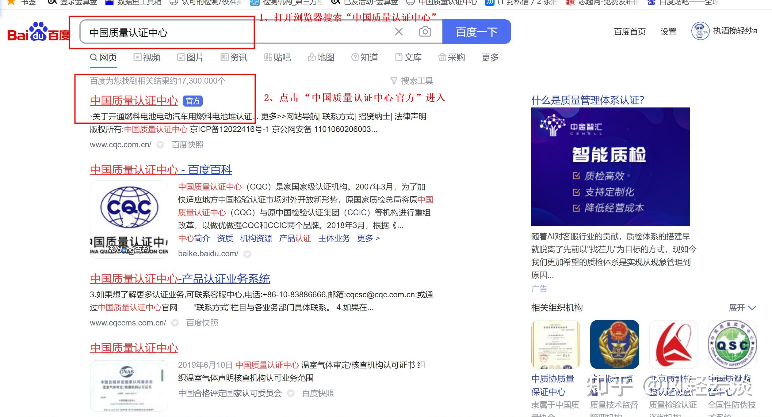Open 什么是质量管理体系认证? ad title

[x=587, y=100]
